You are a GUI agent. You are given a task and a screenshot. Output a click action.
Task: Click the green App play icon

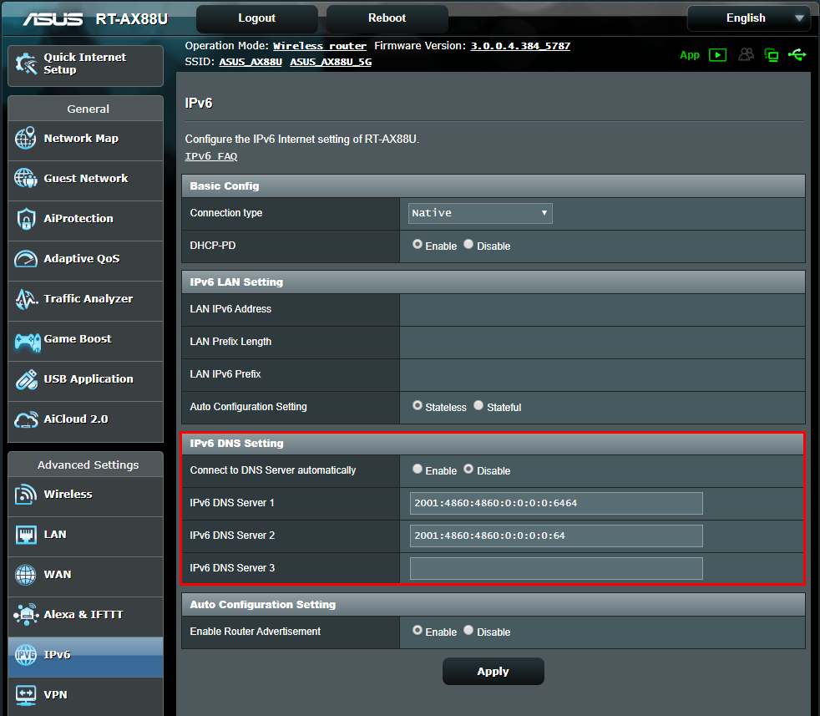(x=717, y=55)
